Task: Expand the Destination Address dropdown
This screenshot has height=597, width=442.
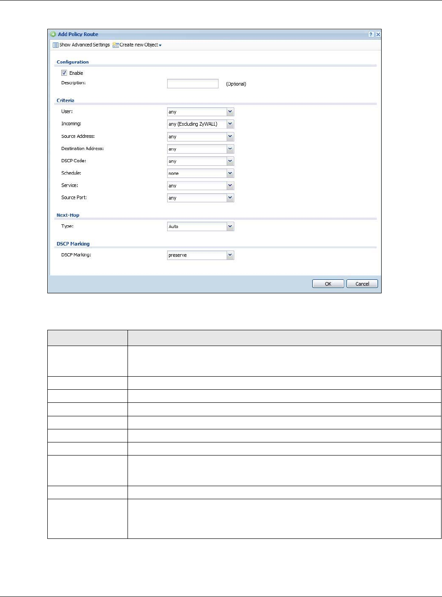Action: (200, 149)
